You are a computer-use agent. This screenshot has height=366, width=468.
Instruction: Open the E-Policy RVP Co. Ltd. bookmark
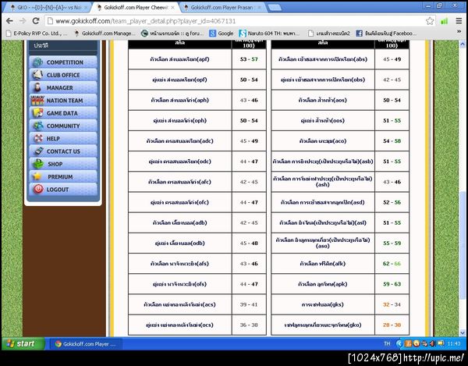37,34
